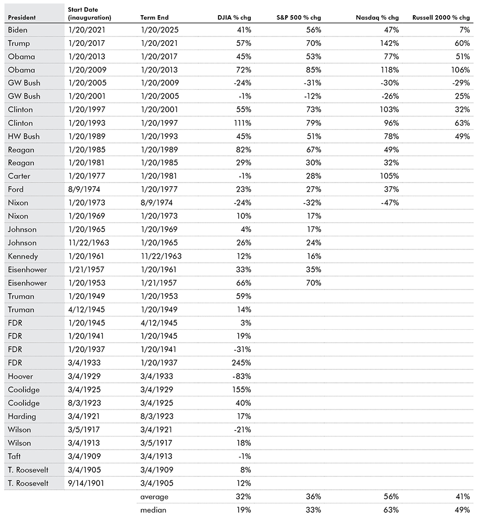Select the S&P 500 % chg header

point(298,17)
